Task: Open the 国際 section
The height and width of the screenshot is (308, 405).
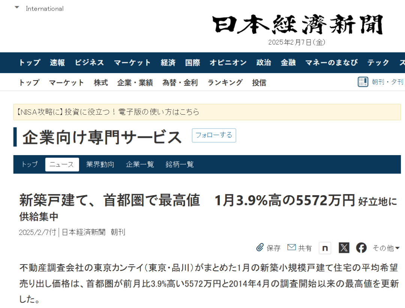Action: (x=193, y=63)
